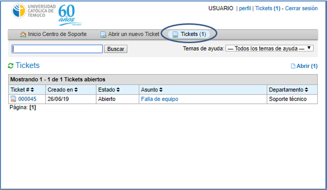
Task: Click the Creado en column header text
Action: (x=60, y=90)
